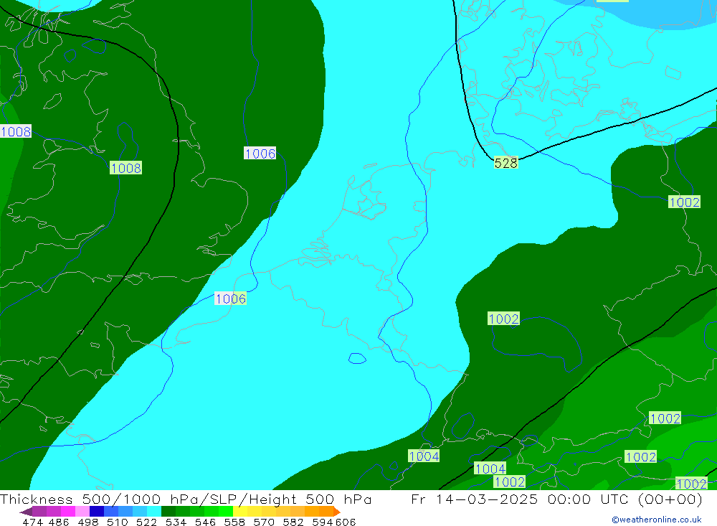Click the 570 legend value
The height and width of the screenshot is (526, 717).
pyautogui.click(x=263, y=522)
